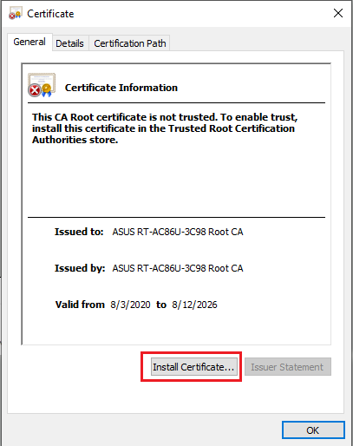
Task: Click the 'Issued to:' label
Action: click(x=79, y=232)
